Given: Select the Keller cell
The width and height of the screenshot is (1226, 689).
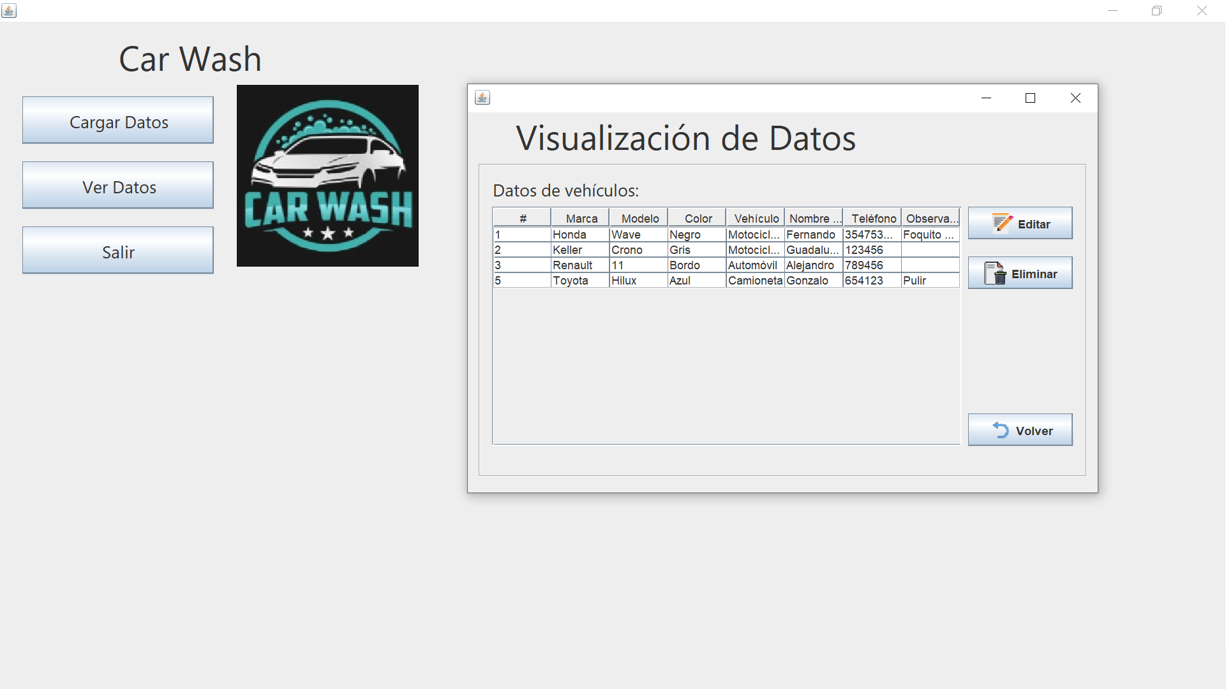Looking at the screenshot, I should (x=580, y=250).
